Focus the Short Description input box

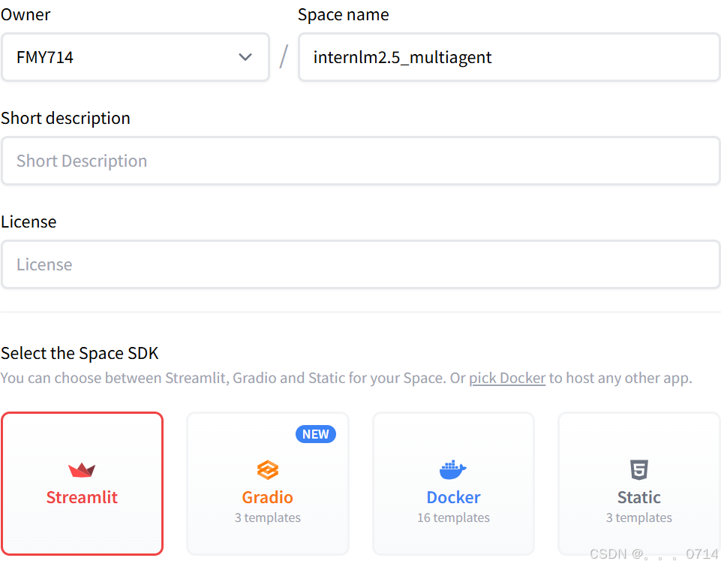pyautogui.click(x=360, y=161)
